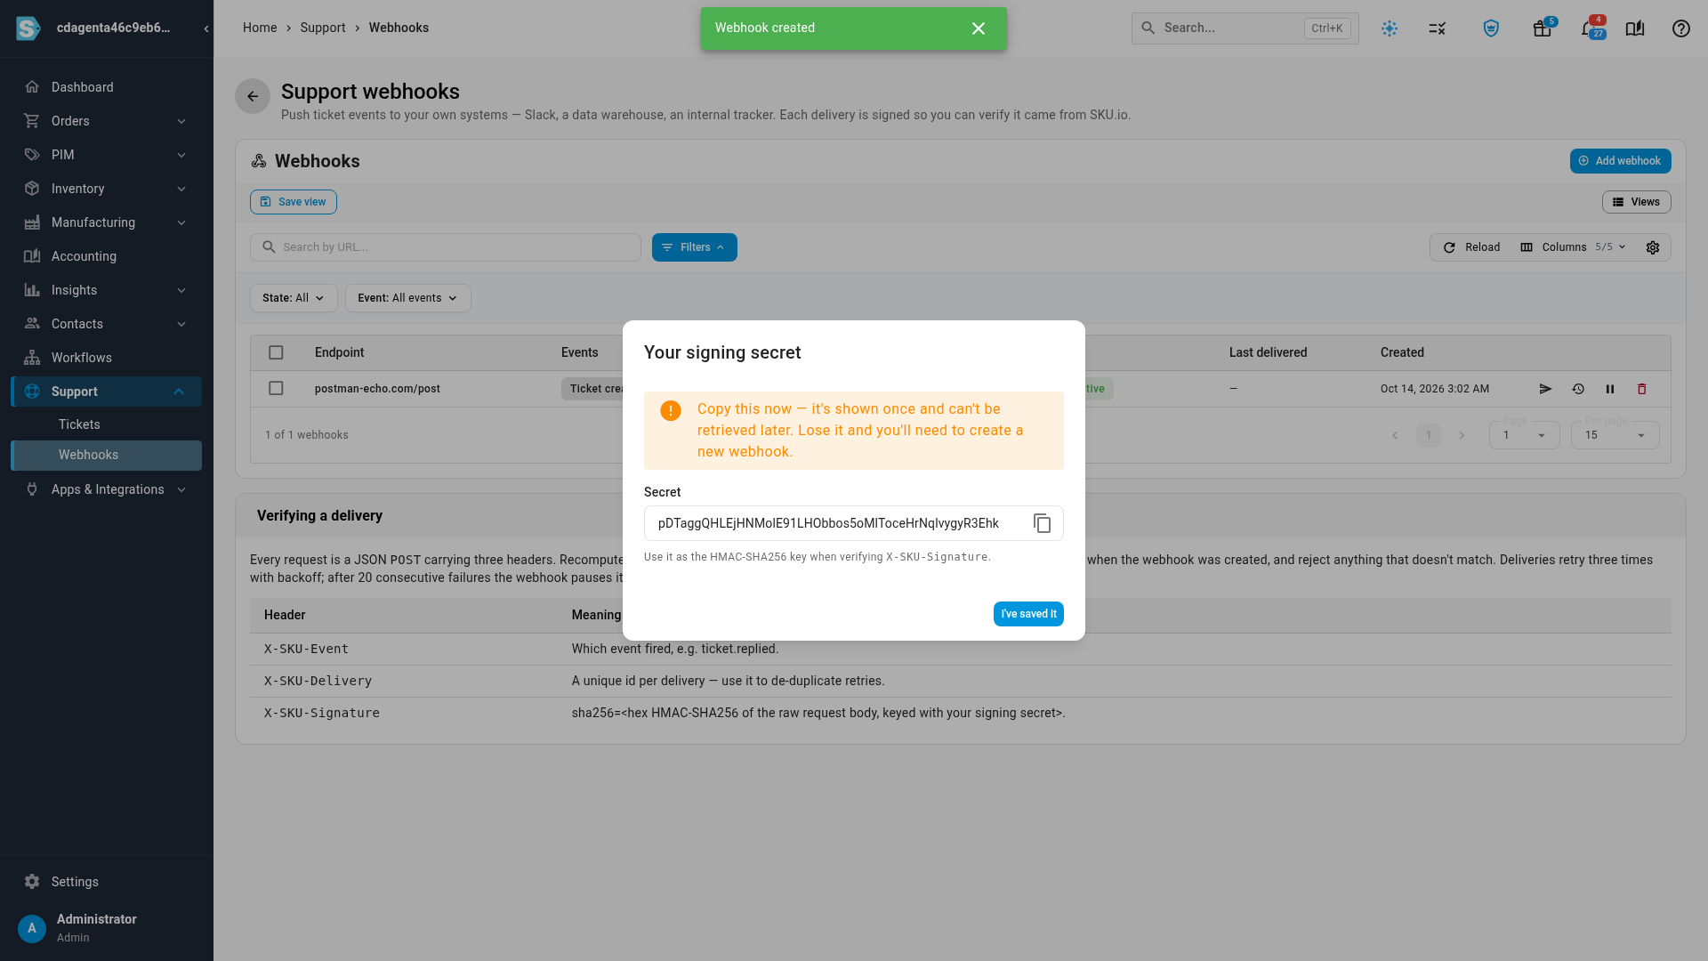The width and height of the screenshot is (1708, 961).
Task: Delete the postman-echo.com/post webhook
Action: (1642, 389)
